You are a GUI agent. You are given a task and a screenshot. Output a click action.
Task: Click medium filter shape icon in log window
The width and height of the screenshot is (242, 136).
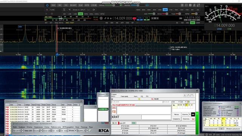point(188,95)
